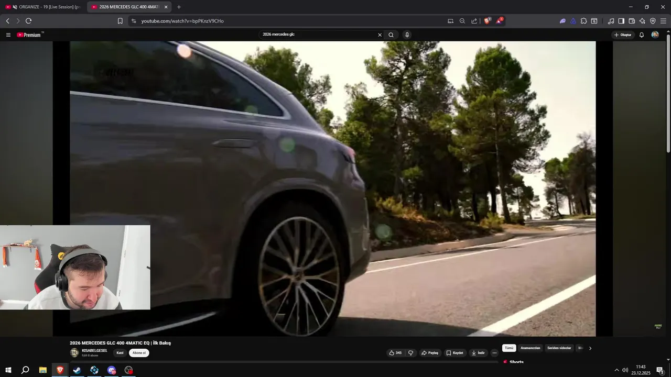Open the YouTube guide hamburger menu
Image resolution: width=671 pixels, height=377 pixels.
pos(8,35)
